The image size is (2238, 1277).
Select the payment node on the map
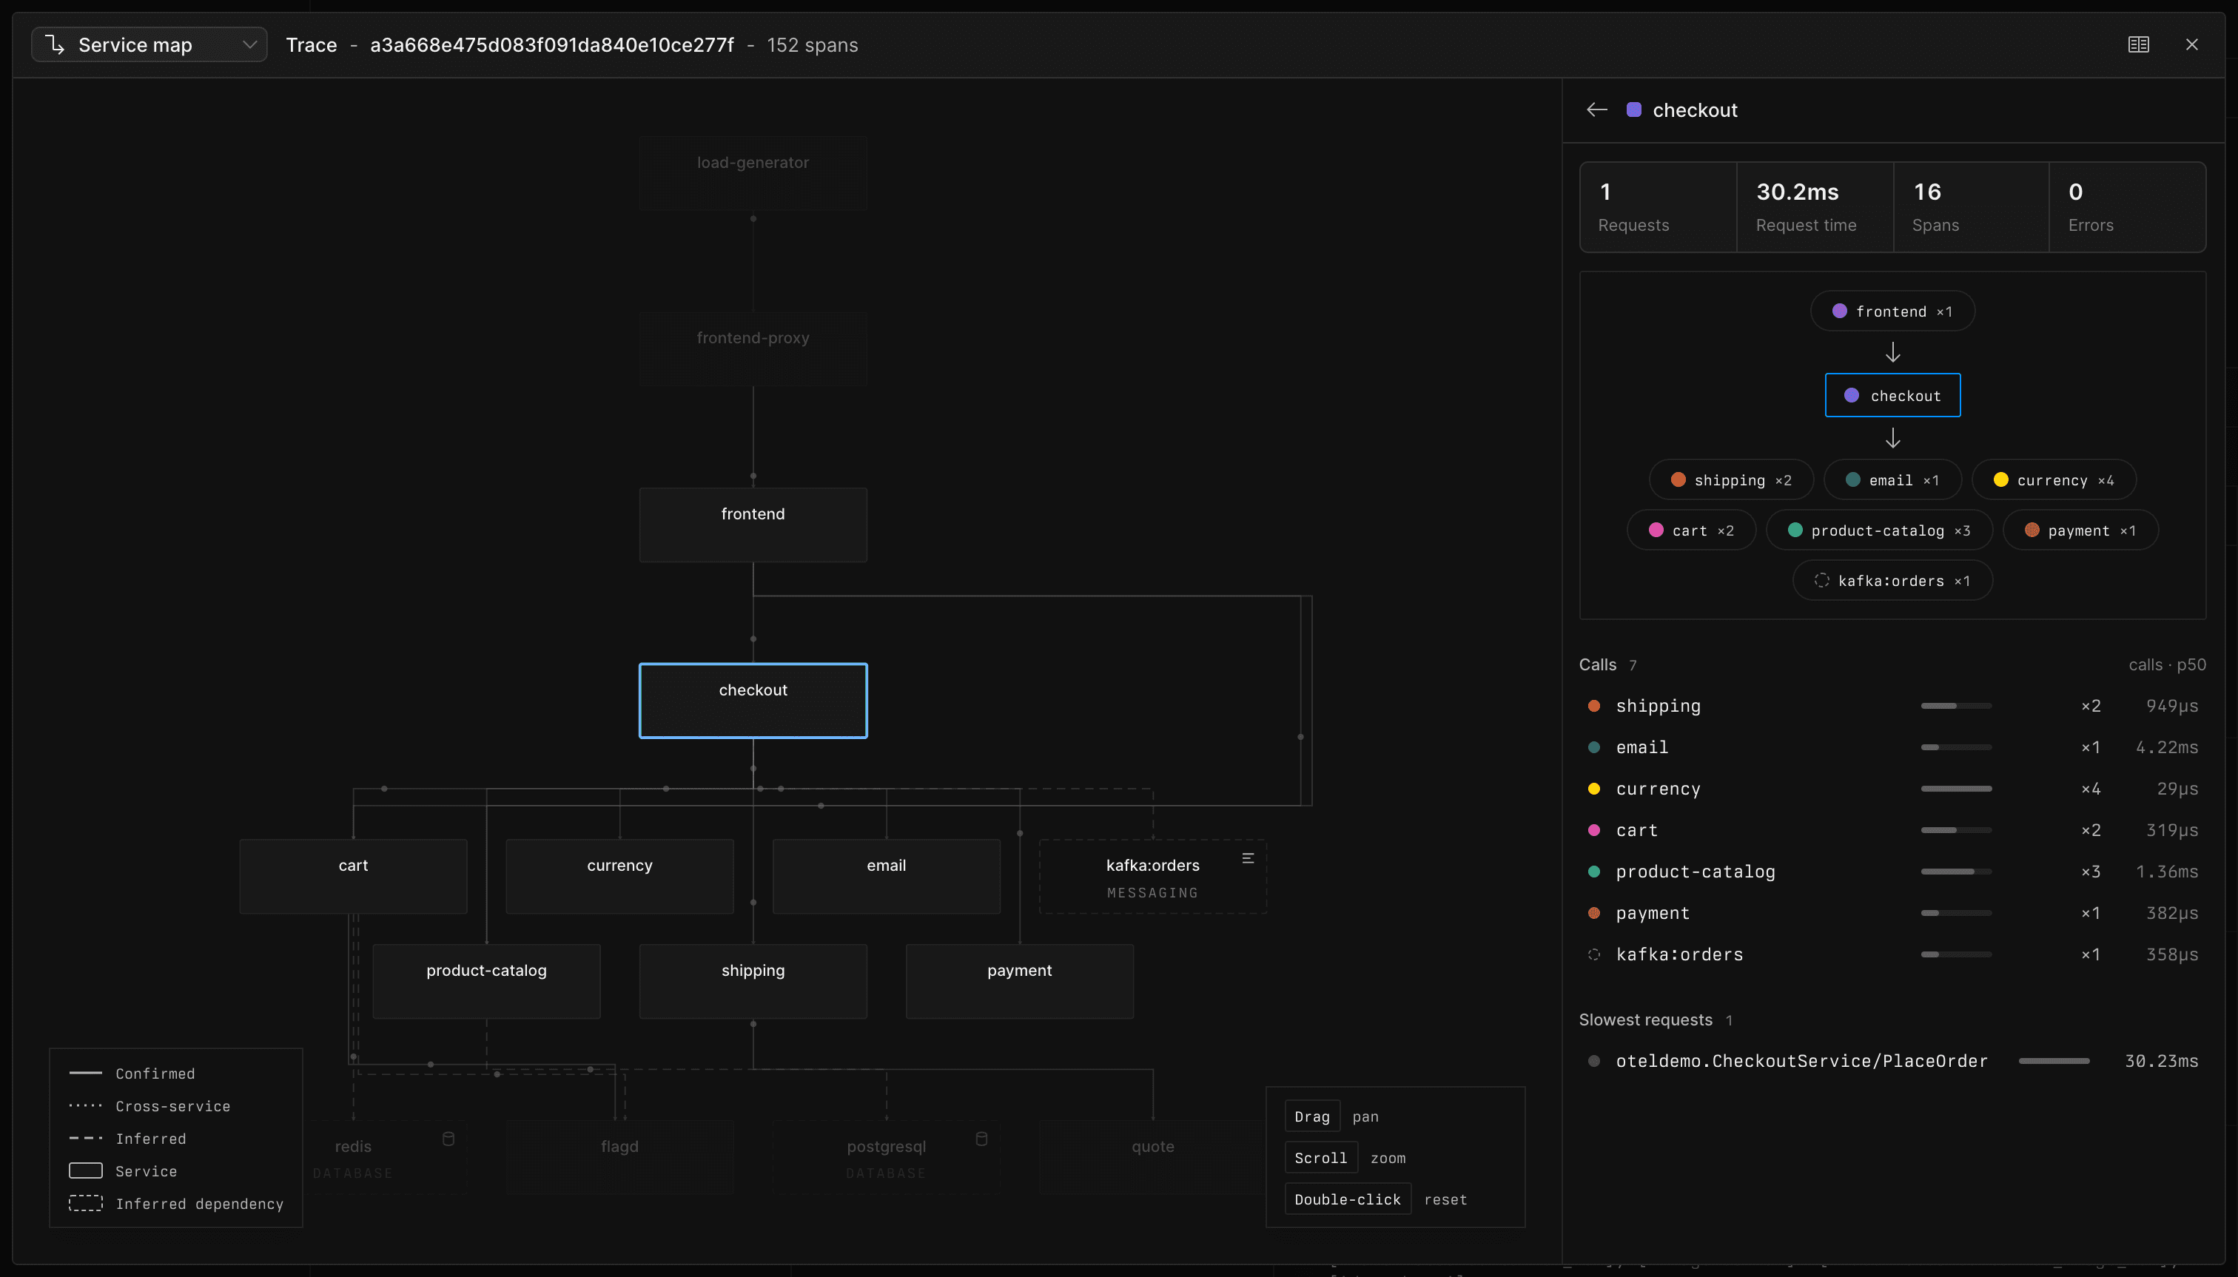(1019, 982)
